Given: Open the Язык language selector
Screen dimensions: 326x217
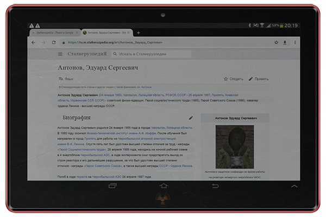Looking at the screenshot, I should (65, 79).
